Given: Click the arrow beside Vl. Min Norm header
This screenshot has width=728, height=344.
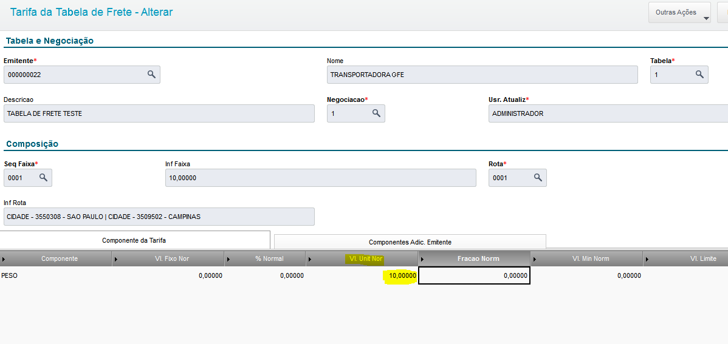Looking at the screenshot, I should coord(535,259).
